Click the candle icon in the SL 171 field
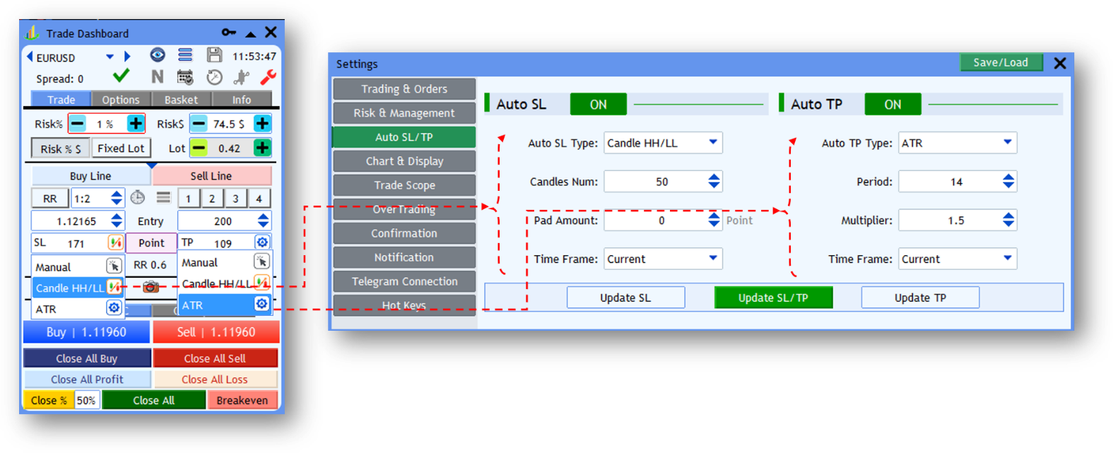 pos(115,243)
